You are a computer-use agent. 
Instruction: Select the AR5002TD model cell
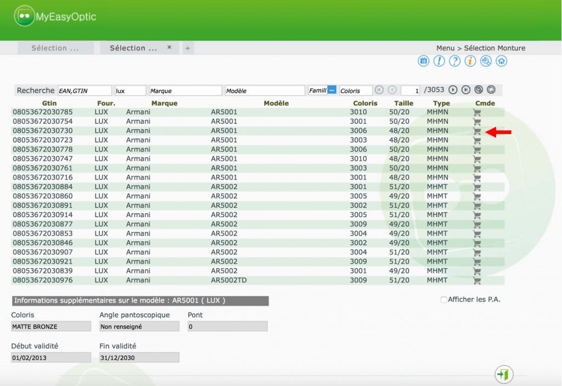tap(229, 280)
